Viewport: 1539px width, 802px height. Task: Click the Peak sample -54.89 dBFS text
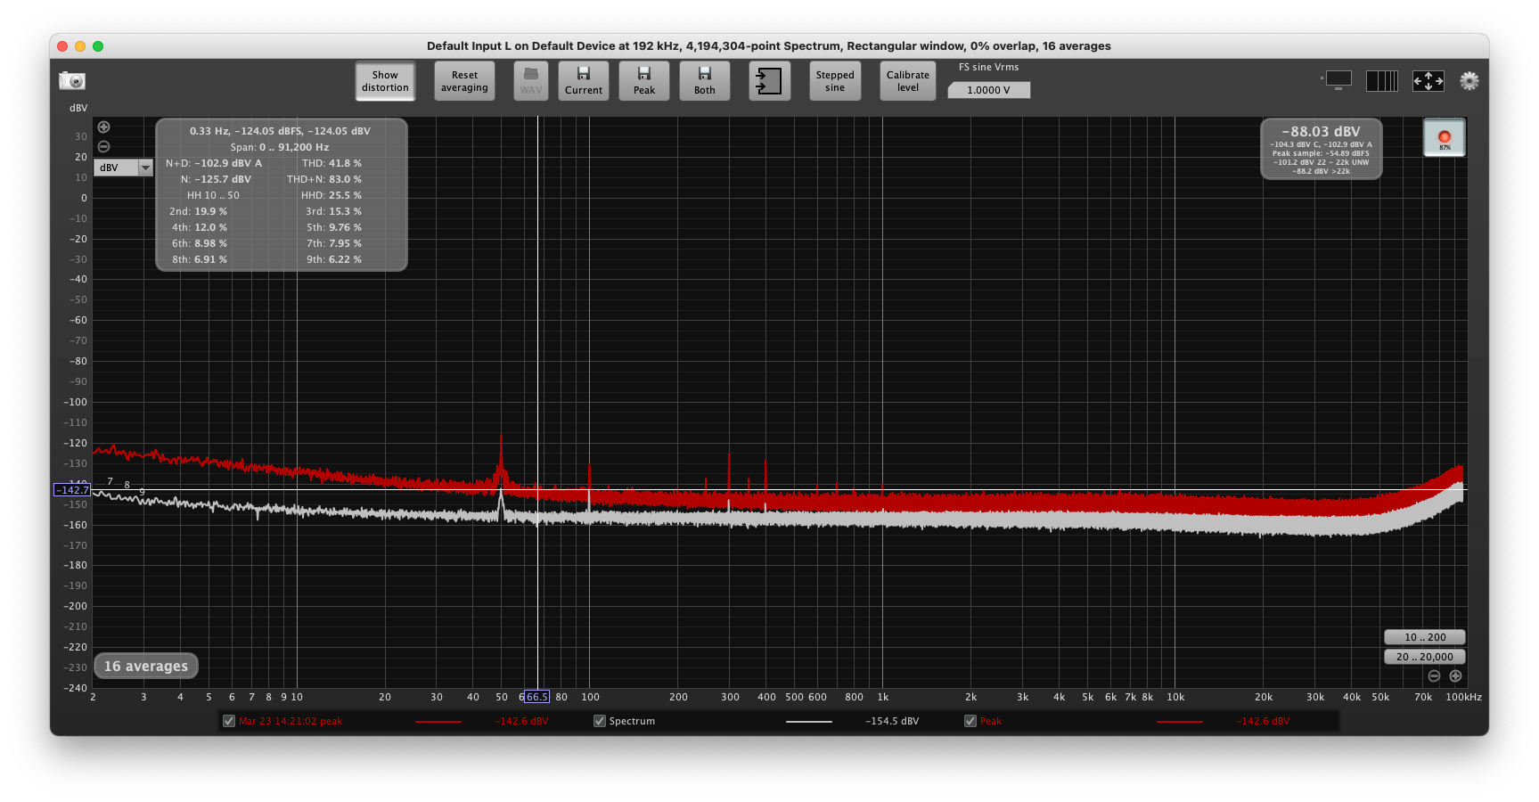(1321, 153)
